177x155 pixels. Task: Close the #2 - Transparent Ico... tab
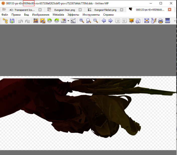point(40,10)
